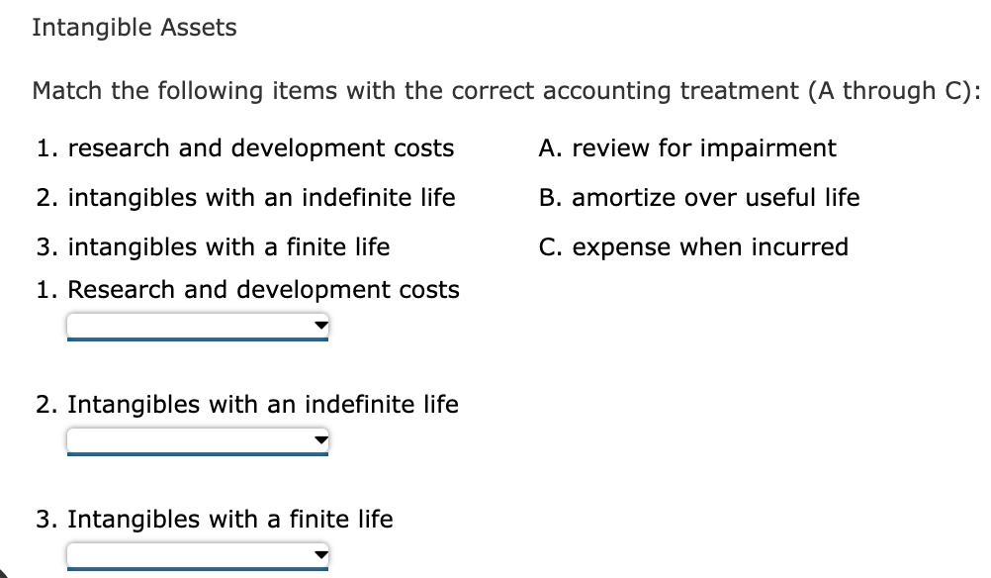Open the Intangibles with a finite life dropdown

click(x=196, y=554)
